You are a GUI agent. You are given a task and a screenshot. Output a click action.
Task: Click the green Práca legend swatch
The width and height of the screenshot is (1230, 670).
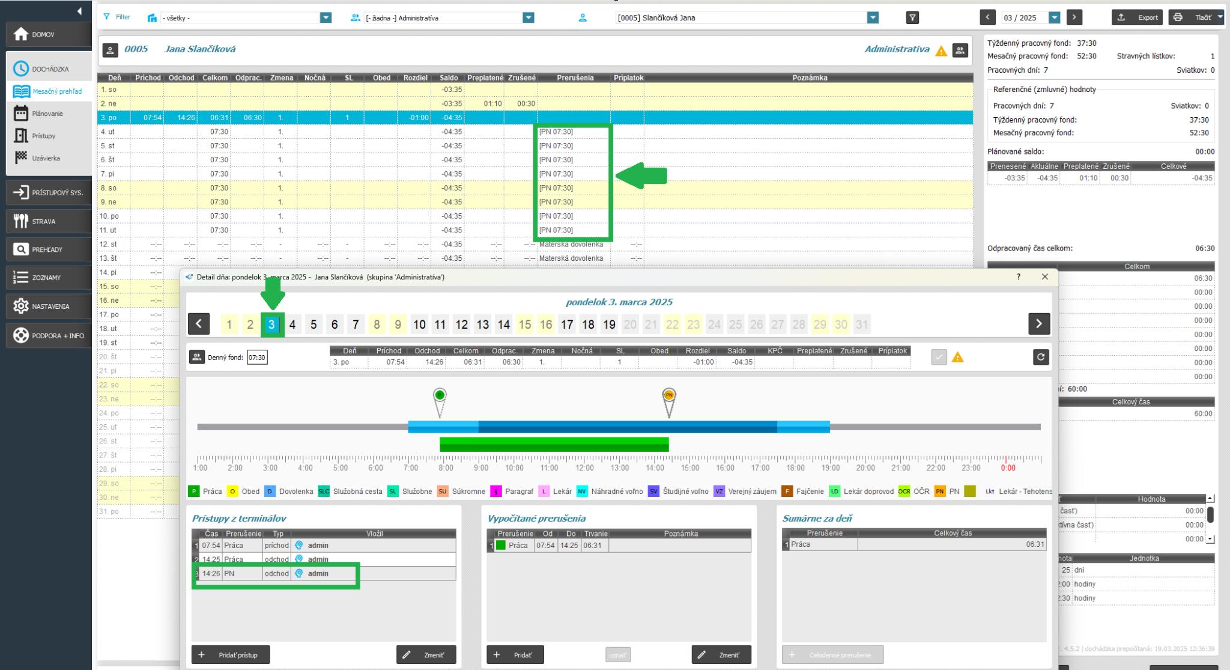pos(194,492)
